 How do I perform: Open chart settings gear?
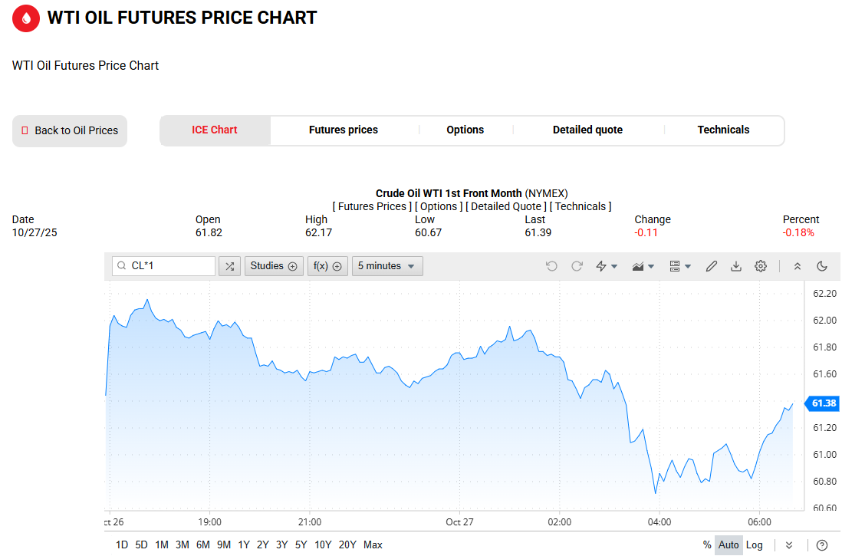pos(761,266)
